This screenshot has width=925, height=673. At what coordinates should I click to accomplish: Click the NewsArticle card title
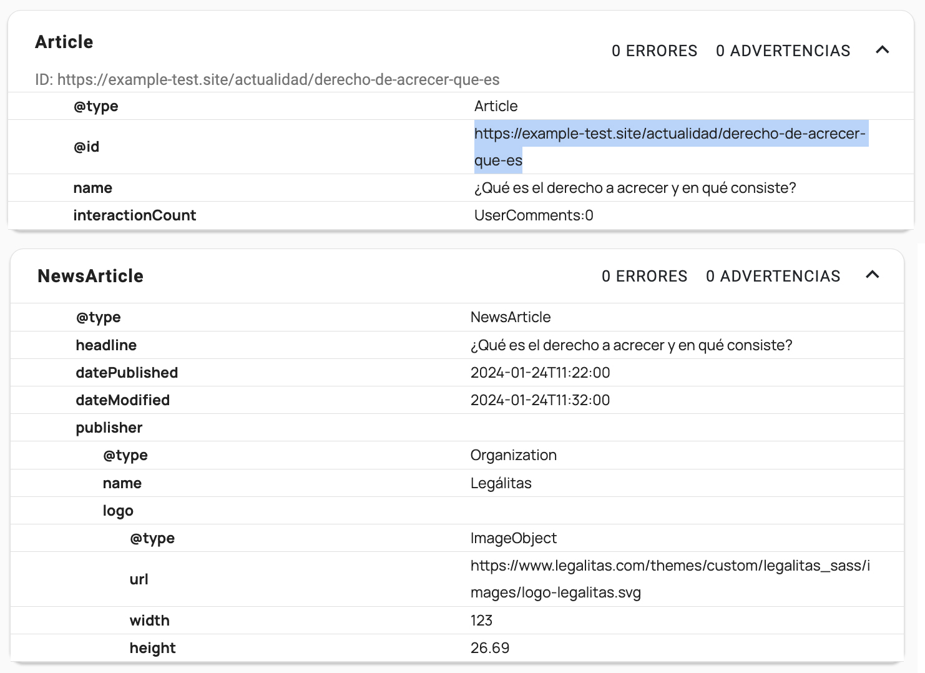tap(91, 276)
